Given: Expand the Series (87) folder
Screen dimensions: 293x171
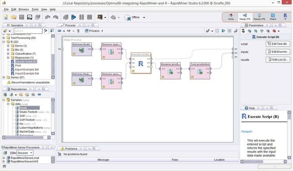Looking at the screenshot, I should [x=4, y=77].
